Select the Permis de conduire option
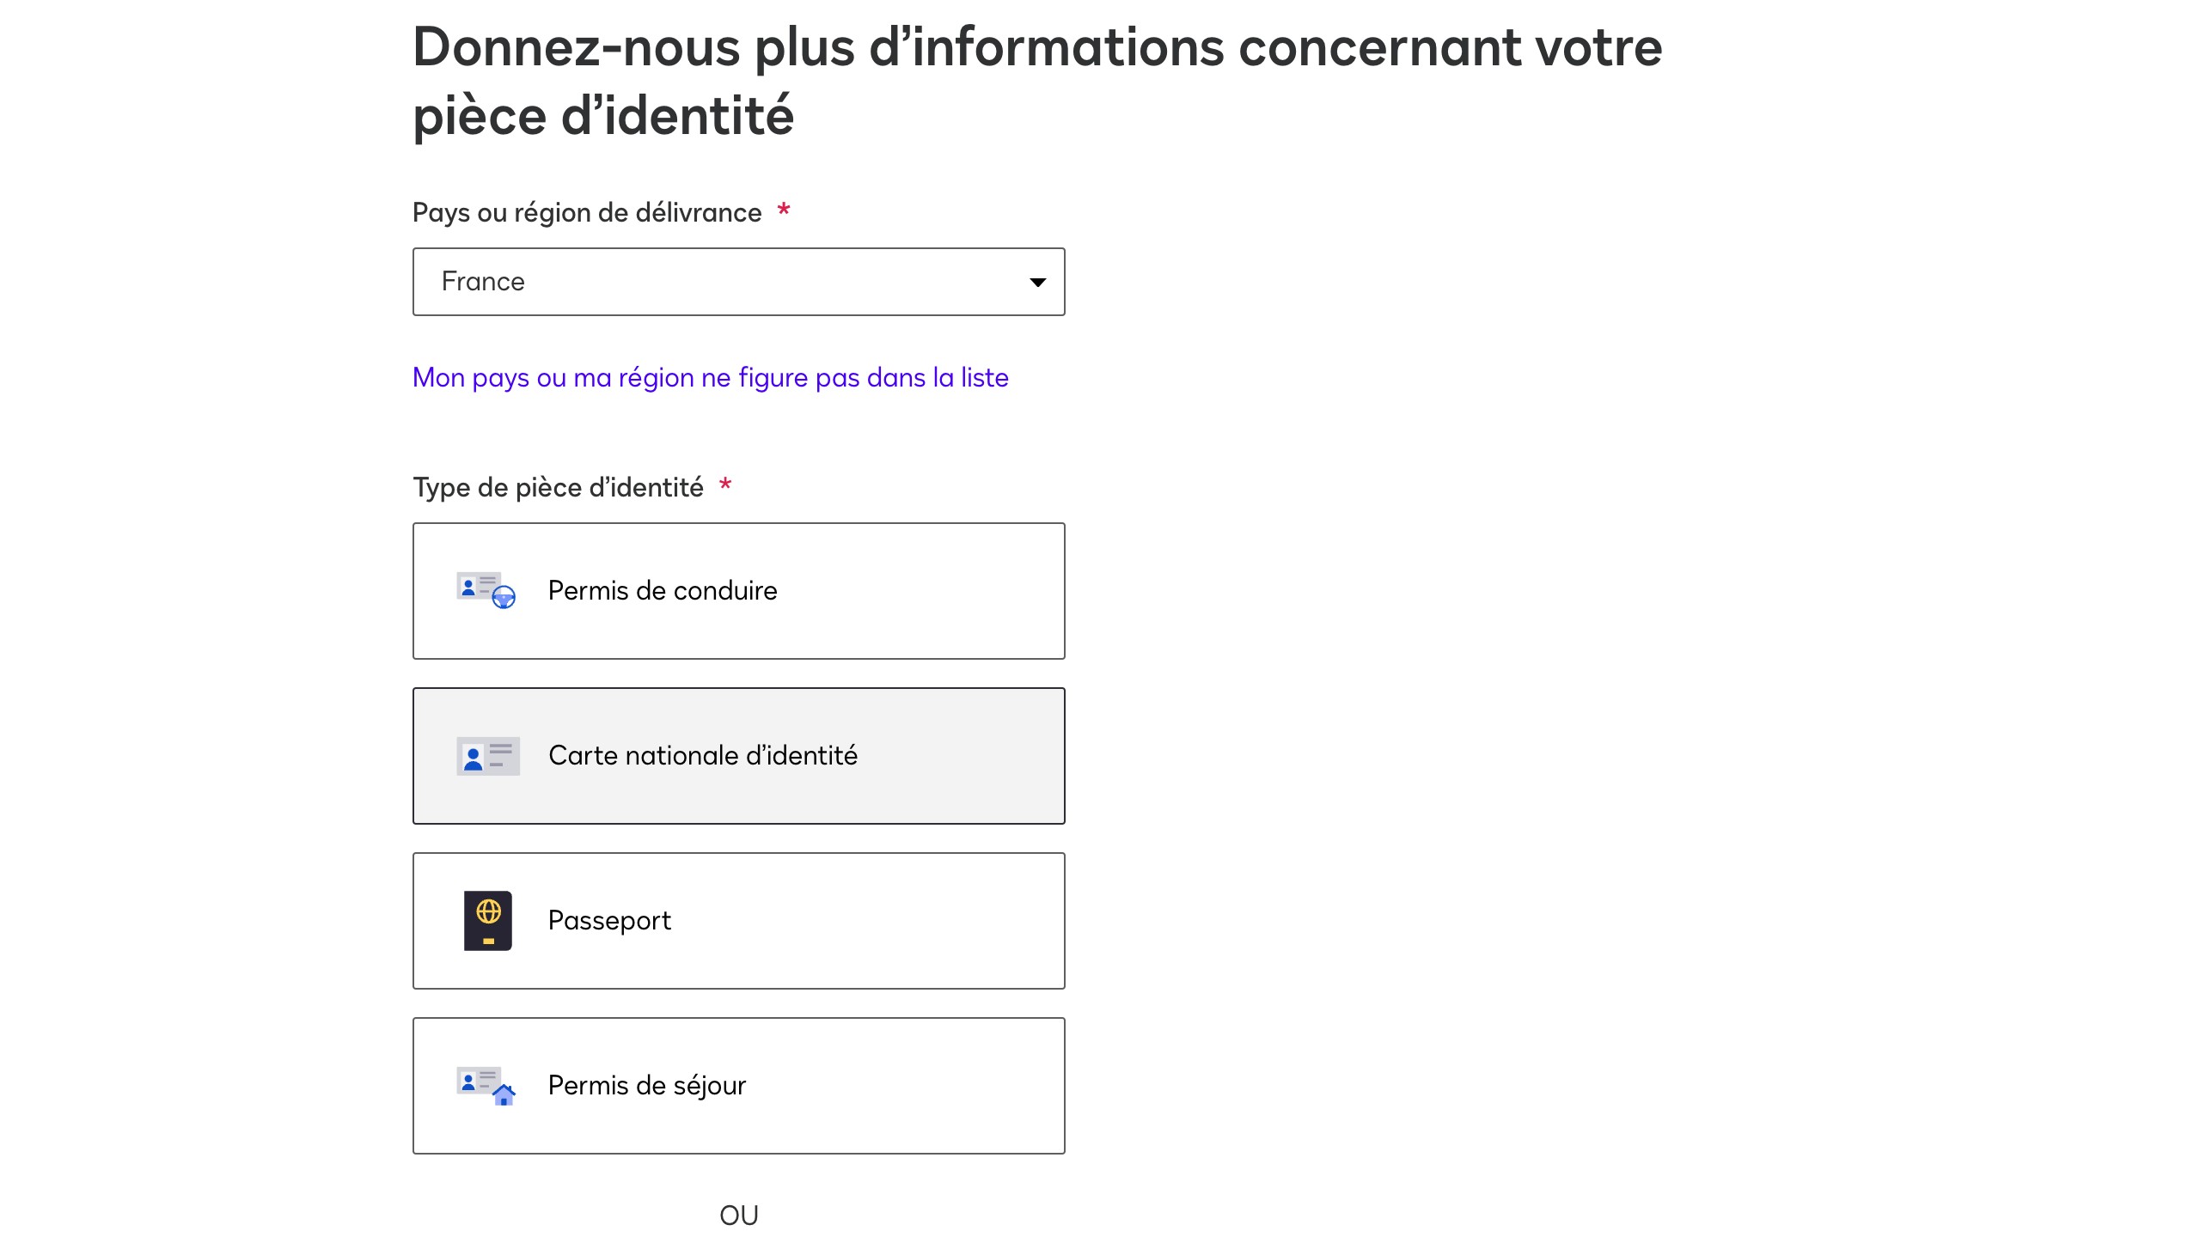 [662, 591]
